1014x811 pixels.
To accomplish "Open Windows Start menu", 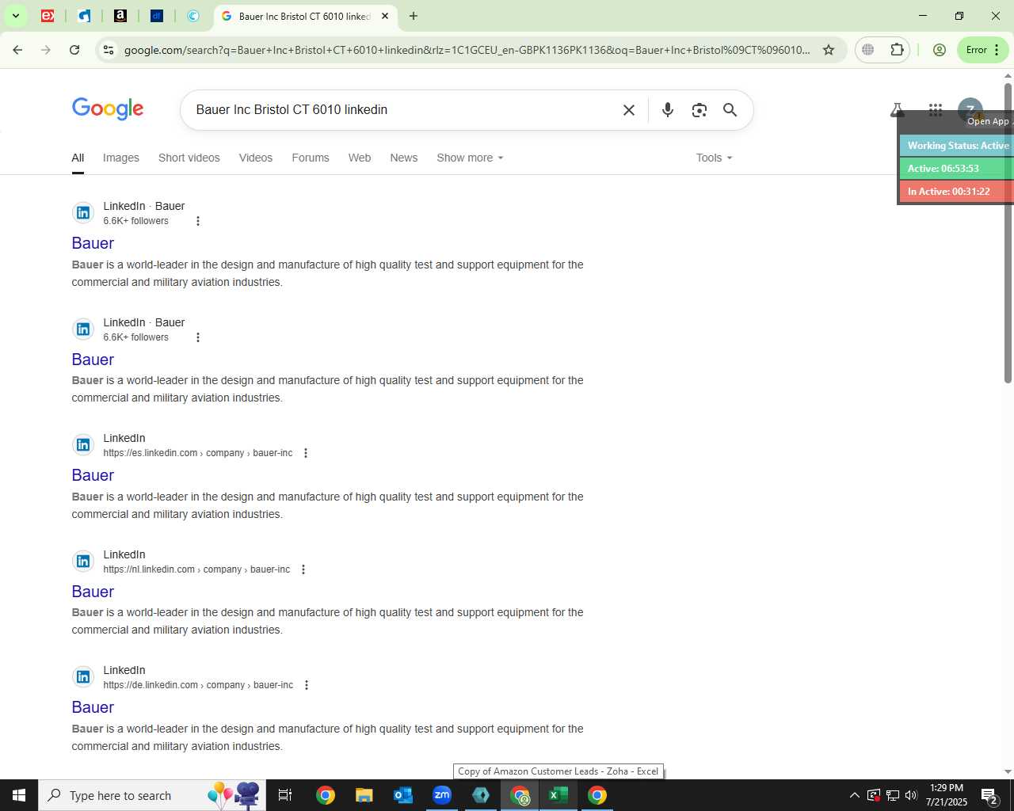I will coord(19,795).
